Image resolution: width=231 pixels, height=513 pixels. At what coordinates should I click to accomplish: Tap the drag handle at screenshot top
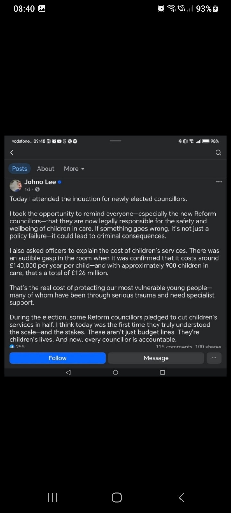click(x=116, y=140)
